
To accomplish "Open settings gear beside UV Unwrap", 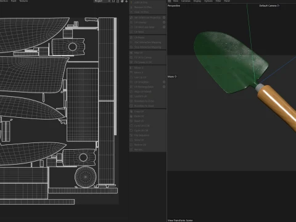I will click(x=164, y=22).
